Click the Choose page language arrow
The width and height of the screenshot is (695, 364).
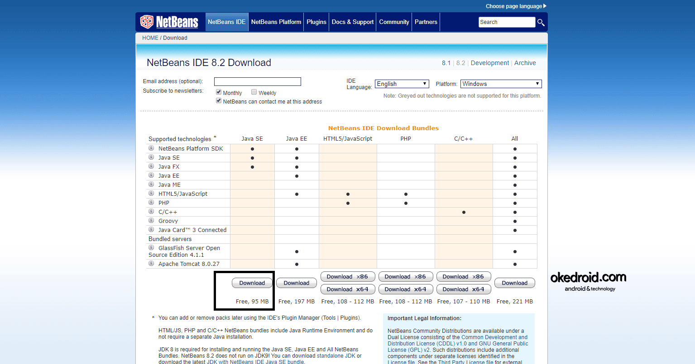(545, 6)
